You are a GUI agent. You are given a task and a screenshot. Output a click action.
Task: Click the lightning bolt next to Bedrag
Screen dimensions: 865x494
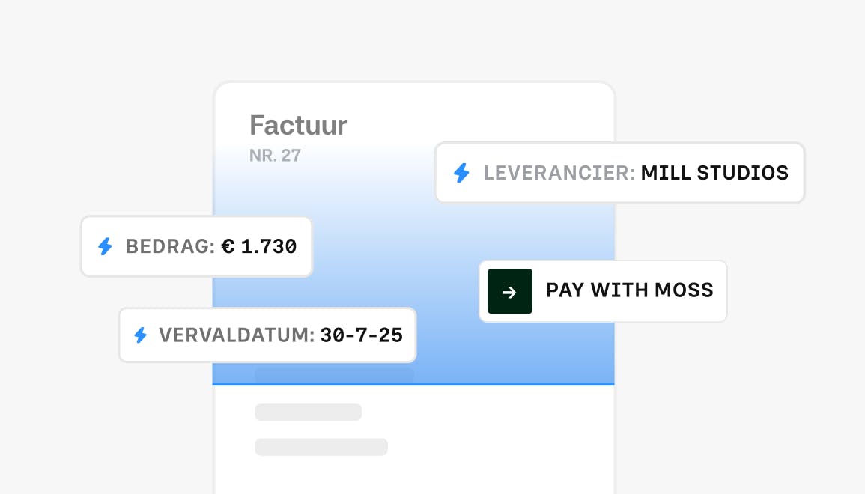(106, 246)
